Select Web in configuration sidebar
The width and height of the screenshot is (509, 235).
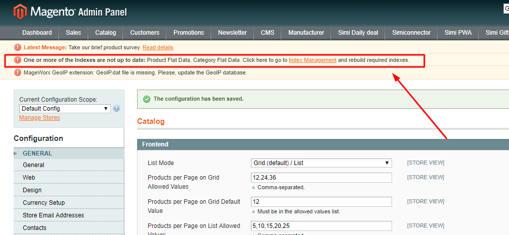tap(69, 178)
